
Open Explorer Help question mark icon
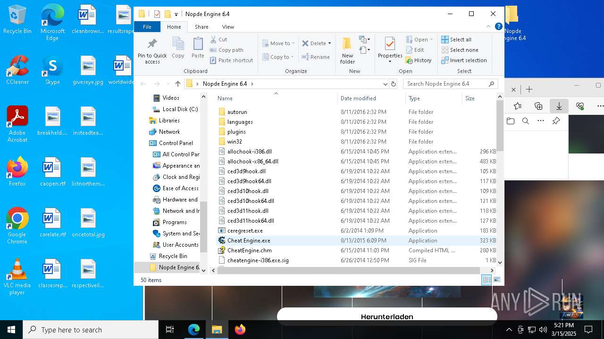point(498,27)
